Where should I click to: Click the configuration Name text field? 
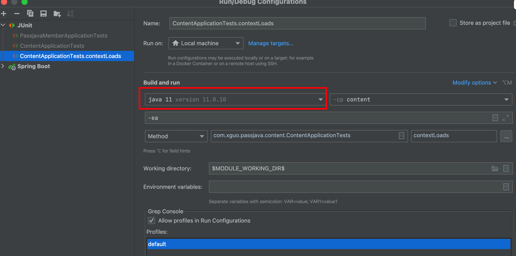click(x=297, y=23)
